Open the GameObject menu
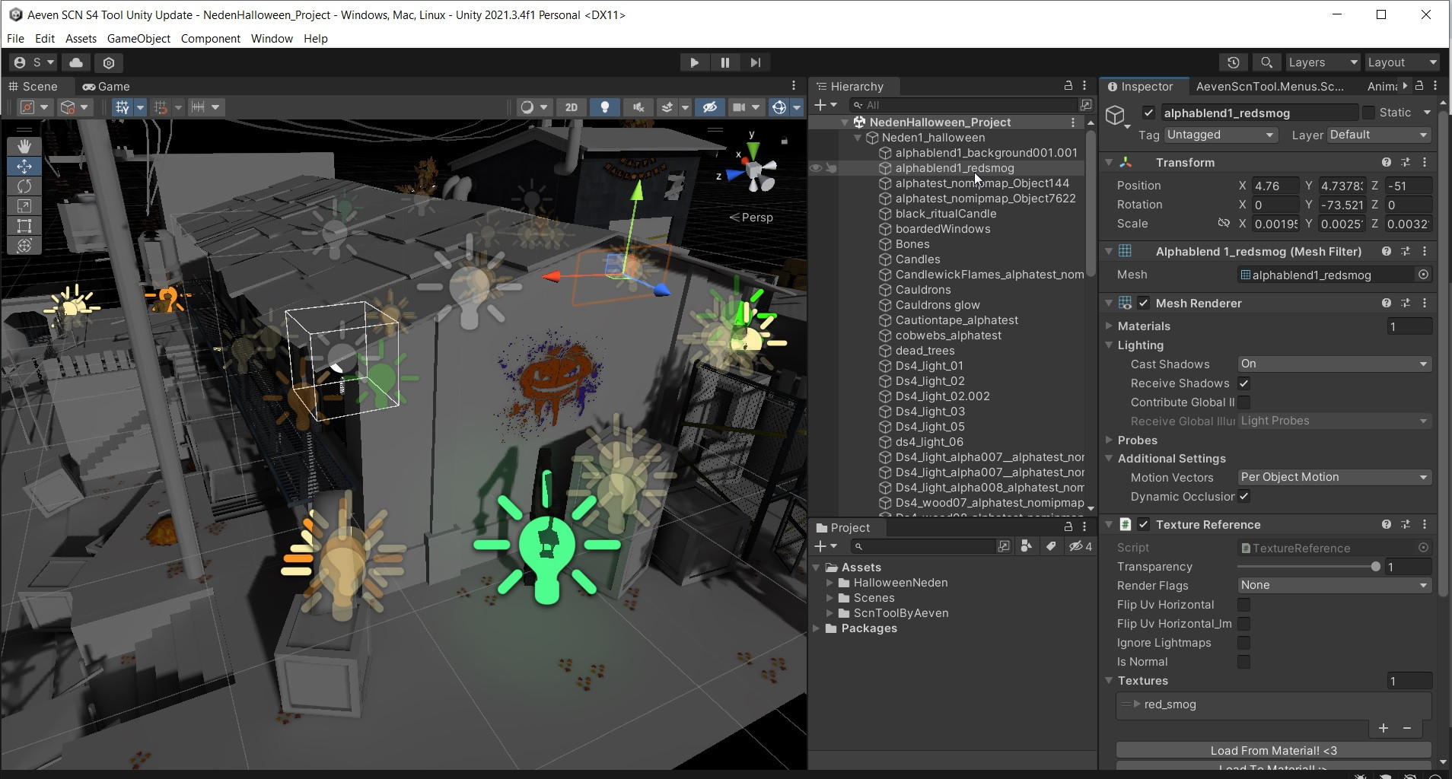 click(x=139, y=39)
